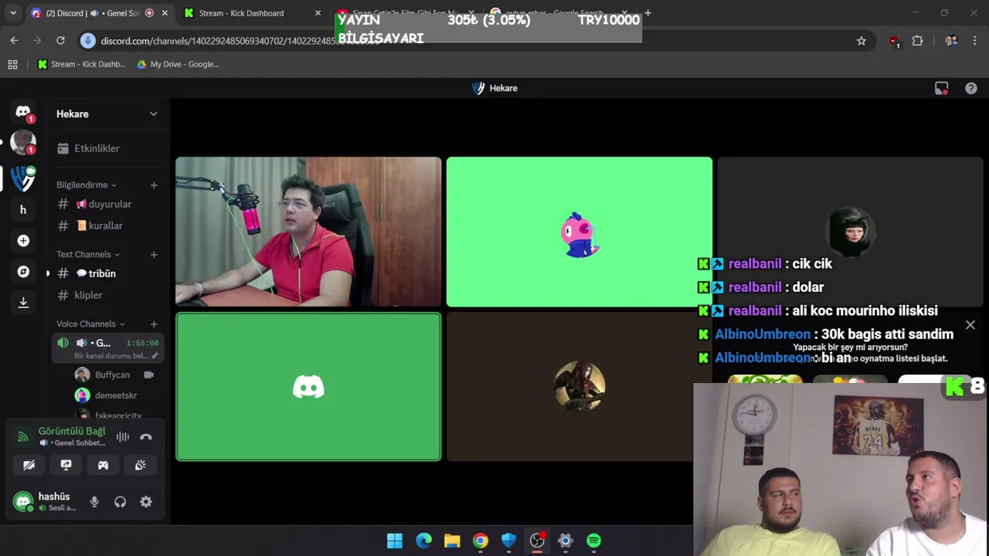
Task: Collapse the Bilgilendirme category
Action: coord(87,185)
